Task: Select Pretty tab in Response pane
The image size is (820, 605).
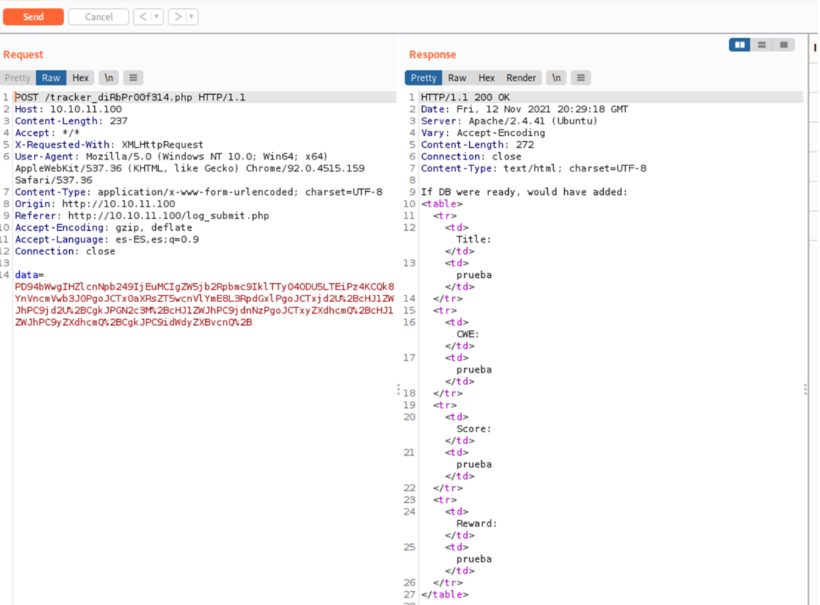Action: click(424, 78)
